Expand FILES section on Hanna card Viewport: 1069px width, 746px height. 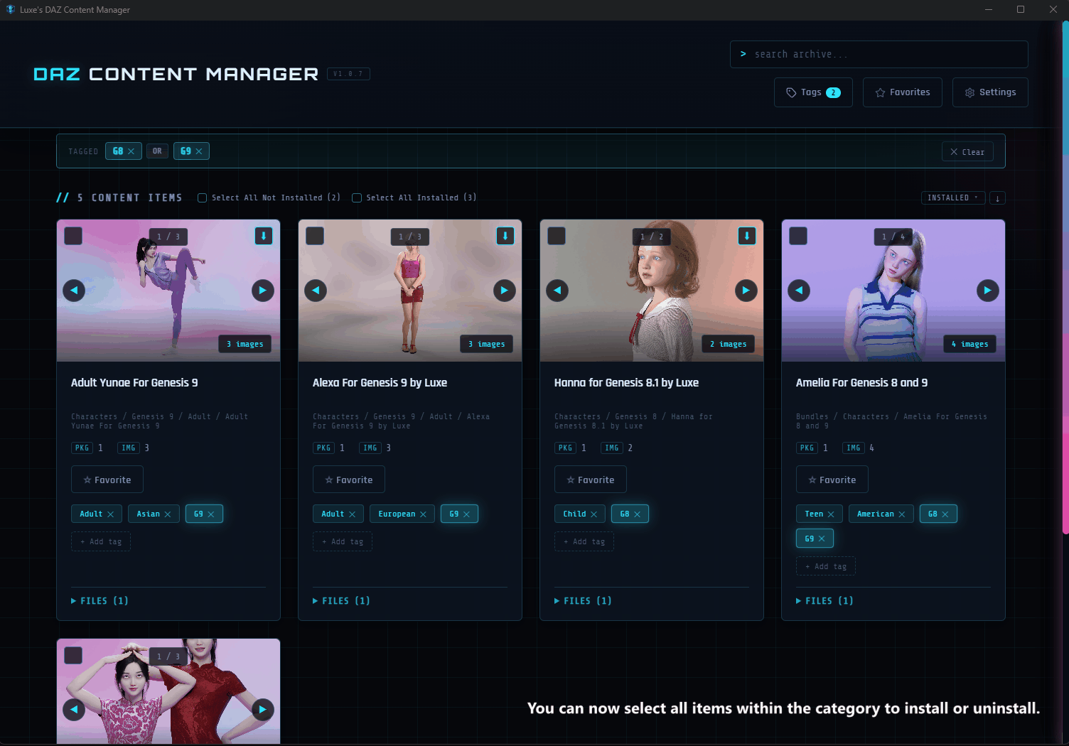[x=584, y=601]
